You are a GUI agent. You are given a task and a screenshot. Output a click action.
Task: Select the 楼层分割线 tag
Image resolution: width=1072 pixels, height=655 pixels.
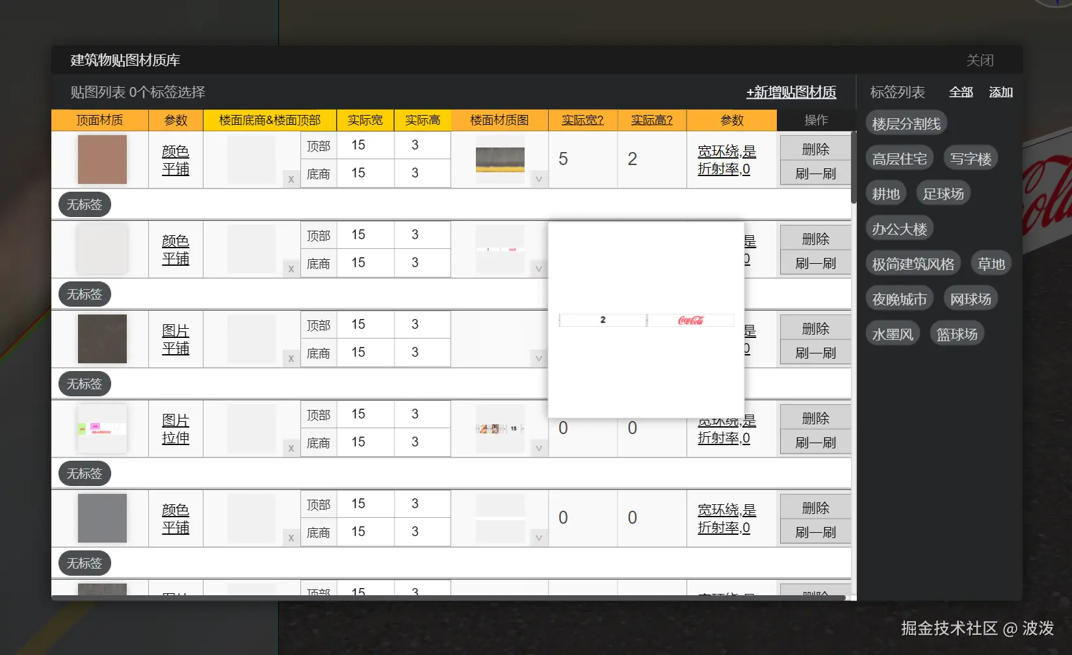906,123
